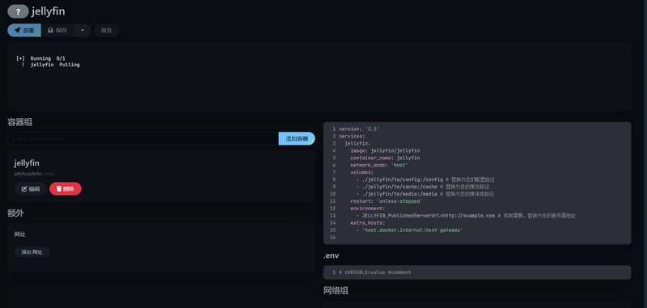Click the gray question-mark status badge
Screen dimensions: 647x308
[x=18, y=11]
